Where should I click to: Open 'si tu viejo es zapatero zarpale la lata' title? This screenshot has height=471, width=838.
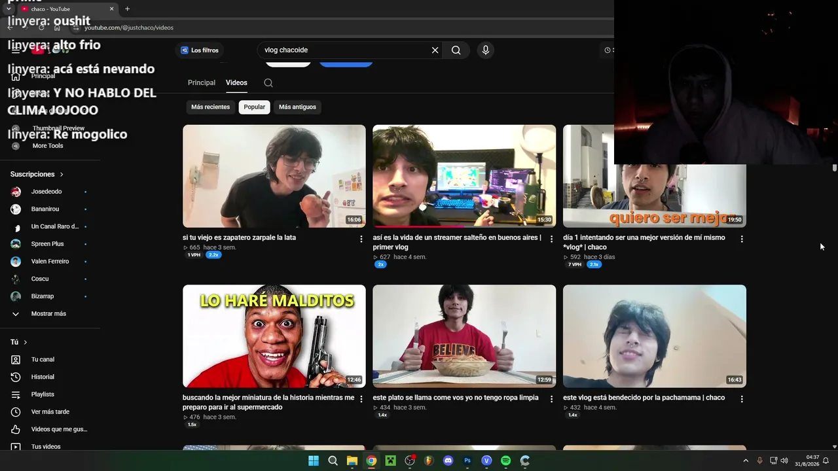[x=239, y=237]
